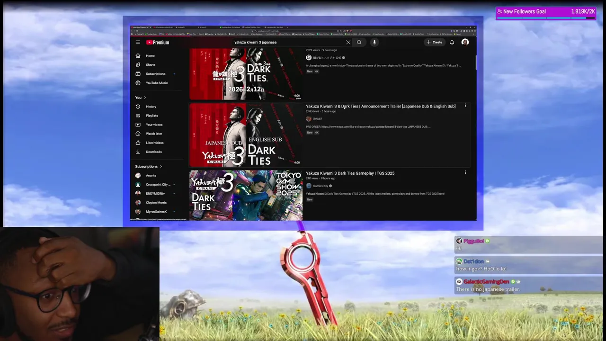Screen dimensions: 606x341
Task: Click PigguBoi username in stream chat
Action: click(473, 241)
